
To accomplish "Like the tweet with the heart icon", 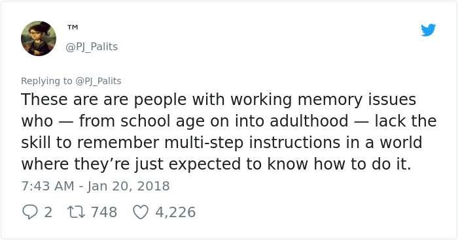I will pyautogui.click(x=141, y=212).
